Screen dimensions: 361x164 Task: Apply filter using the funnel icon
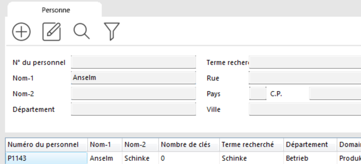tap(112, 32)
